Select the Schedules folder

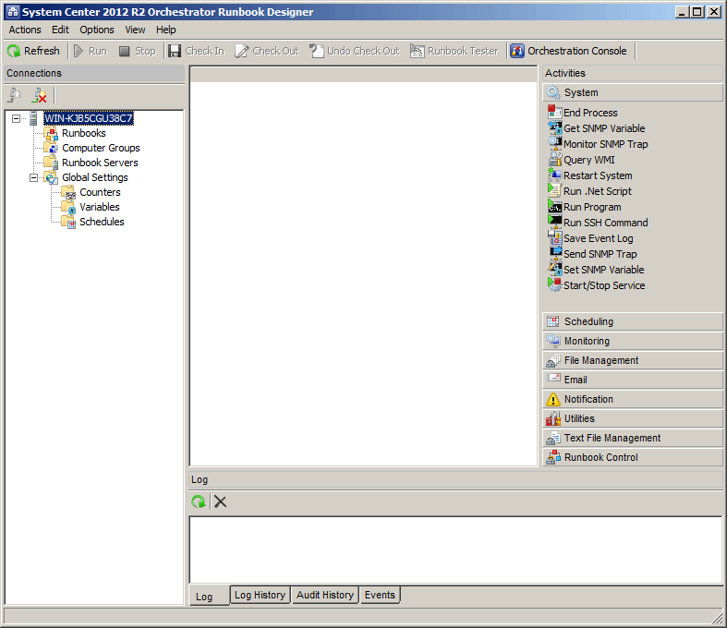click(x=102, y=222)
